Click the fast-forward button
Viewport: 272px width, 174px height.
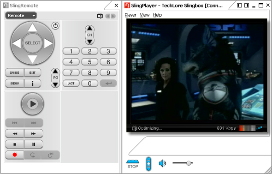pos(34,133)
